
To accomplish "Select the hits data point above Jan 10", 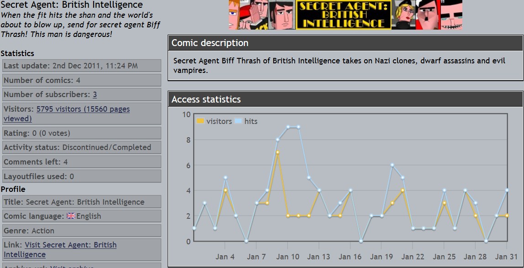I will click(288, 127).
